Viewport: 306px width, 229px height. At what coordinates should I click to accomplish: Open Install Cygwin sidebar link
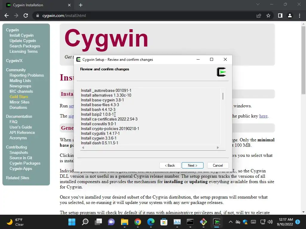point(22,35)
